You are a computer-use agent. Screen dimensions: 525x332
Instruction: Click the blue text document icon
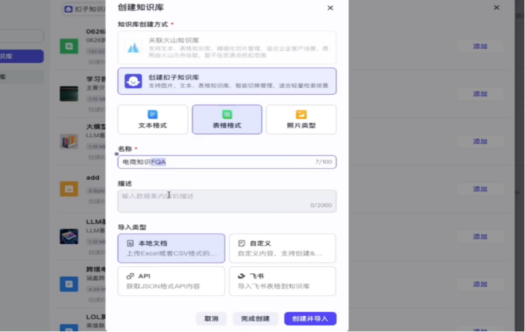pos(152,115)
